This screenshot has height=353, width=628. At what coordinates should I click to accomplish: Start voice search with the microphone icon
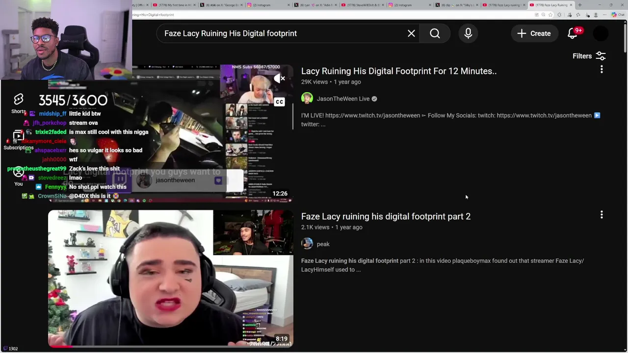tap(468, 33)
